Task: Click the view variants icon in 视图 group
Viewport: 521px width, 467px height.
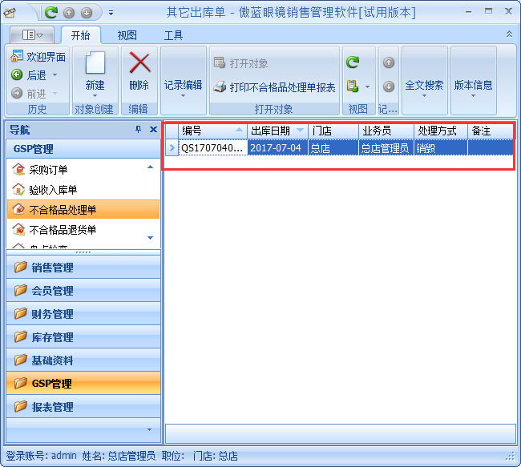Action: pyautogui.click(x=353, y=87)
